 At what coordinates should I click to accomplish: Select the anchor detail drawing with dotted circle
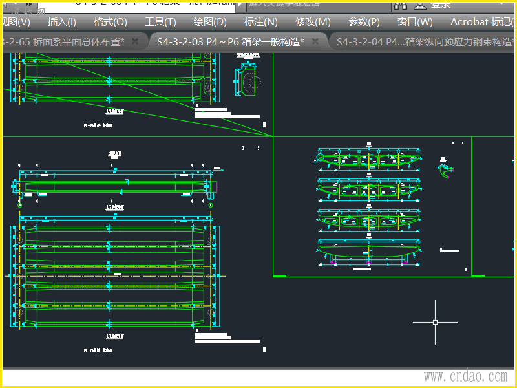point(248,80)
